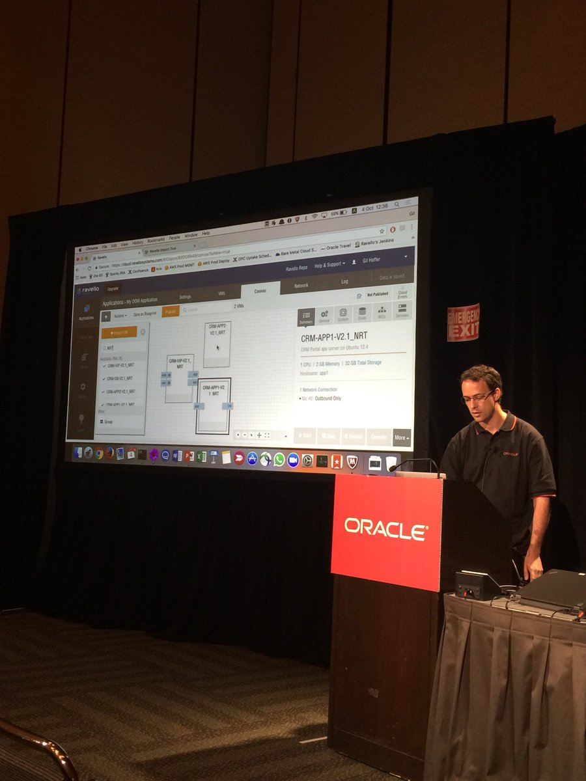Open the System panel icon

point(342,314)
